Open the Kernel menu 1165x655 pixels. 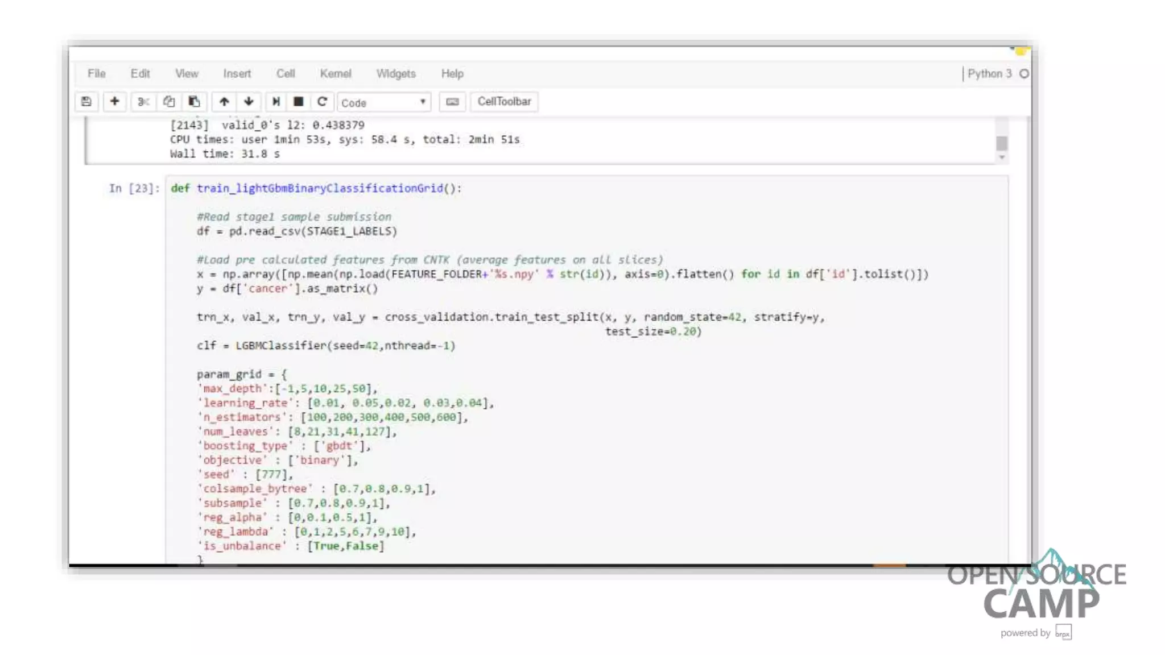[335, 74]
